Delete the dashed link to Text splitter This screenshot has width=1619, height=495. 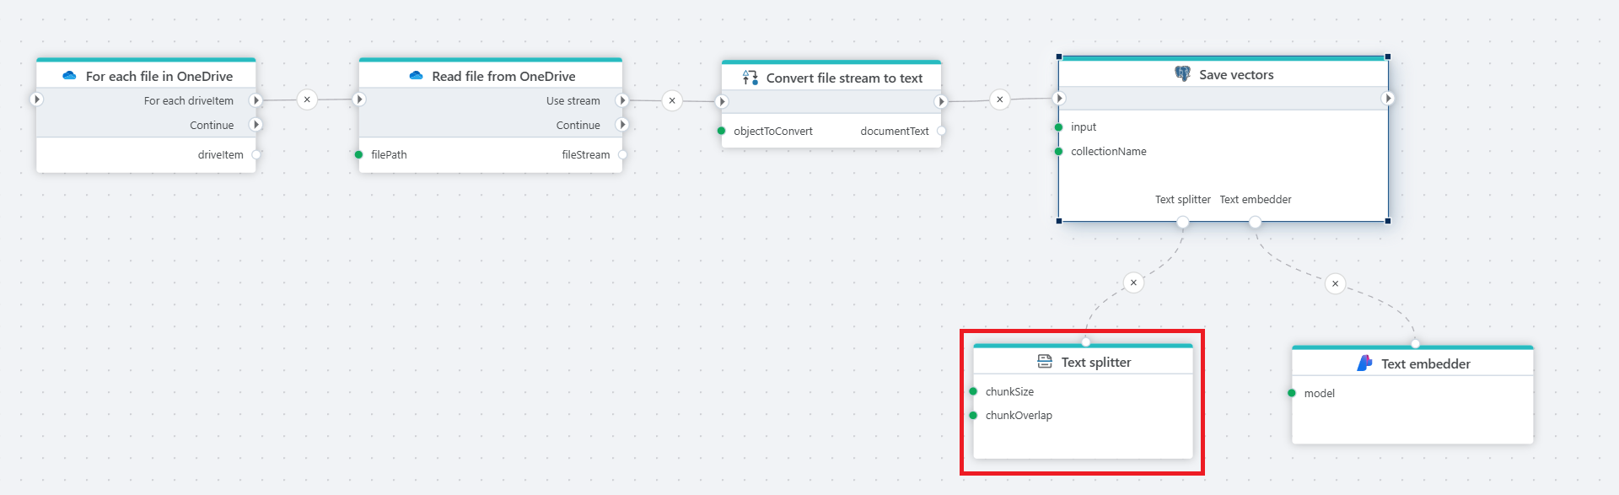[x=1133, y=282]
